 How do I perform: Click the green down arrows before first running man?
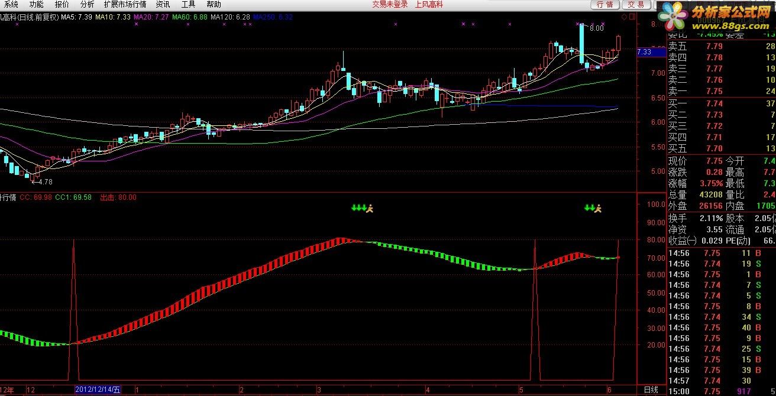pos(358,208)
